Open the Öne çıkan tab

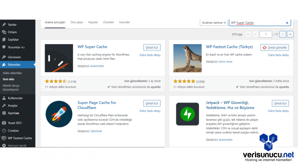coord(77,22)
